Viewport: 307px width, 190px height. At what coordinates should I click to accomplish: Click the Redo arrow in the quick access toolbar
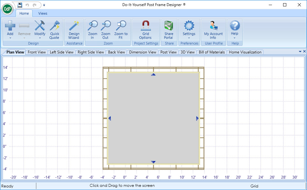(35, 5)
